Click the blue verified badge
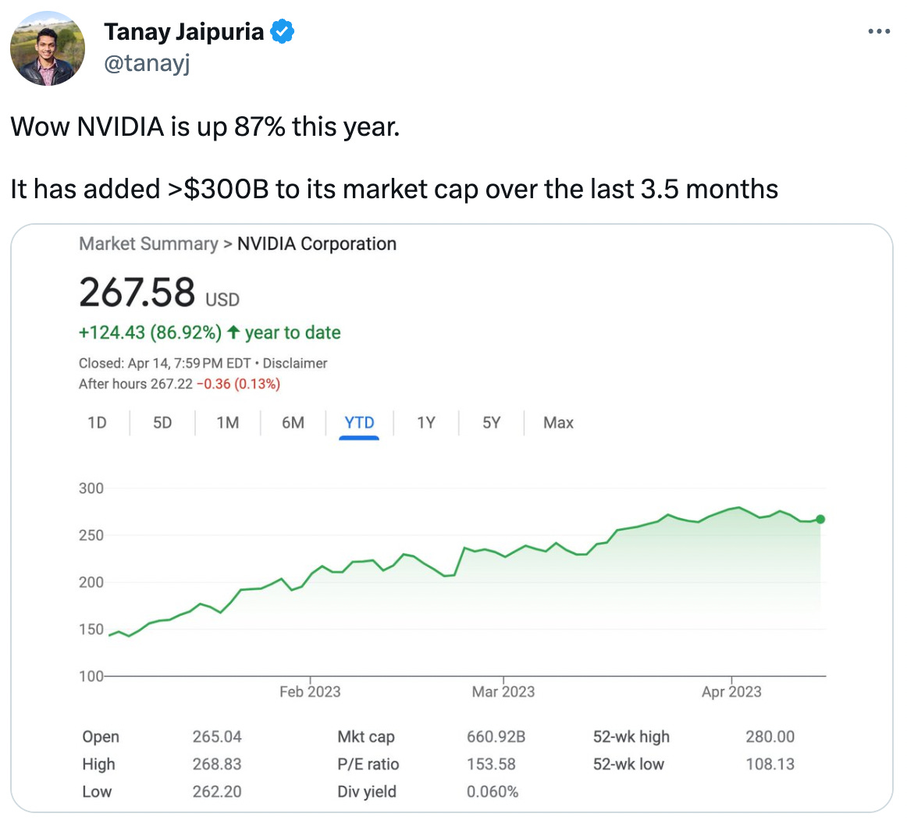 pos(282,31)
